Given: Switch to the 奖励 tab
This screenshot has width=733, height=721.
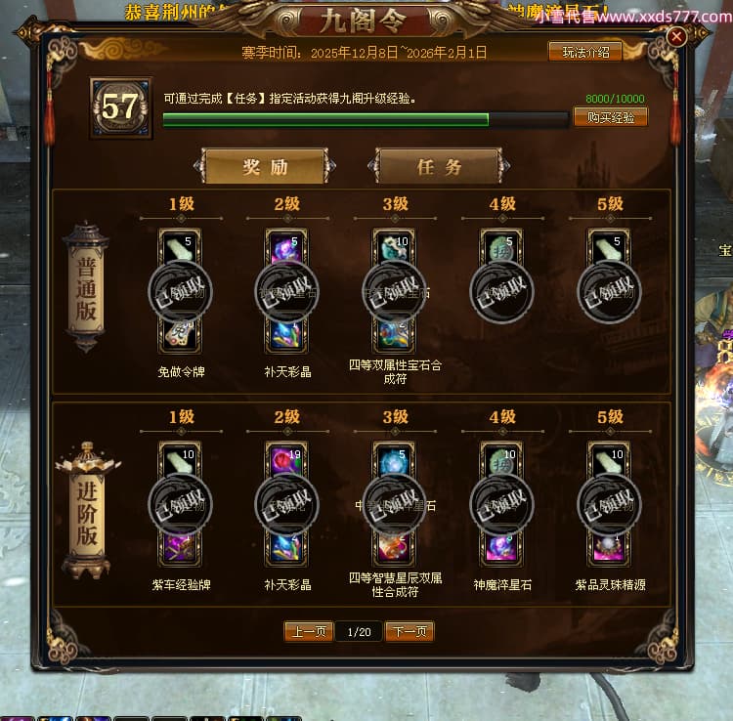Looking at the screenshot, I should point(265,166).
